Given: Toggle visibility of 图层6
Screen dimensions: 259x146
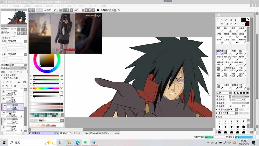Looking at the screenshot, I should pyautogui.click(x=5, y=120).
